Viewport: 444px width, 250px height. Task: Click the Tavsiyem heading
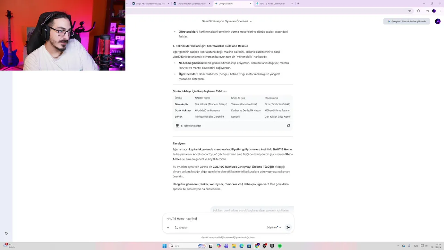point(179,143)
